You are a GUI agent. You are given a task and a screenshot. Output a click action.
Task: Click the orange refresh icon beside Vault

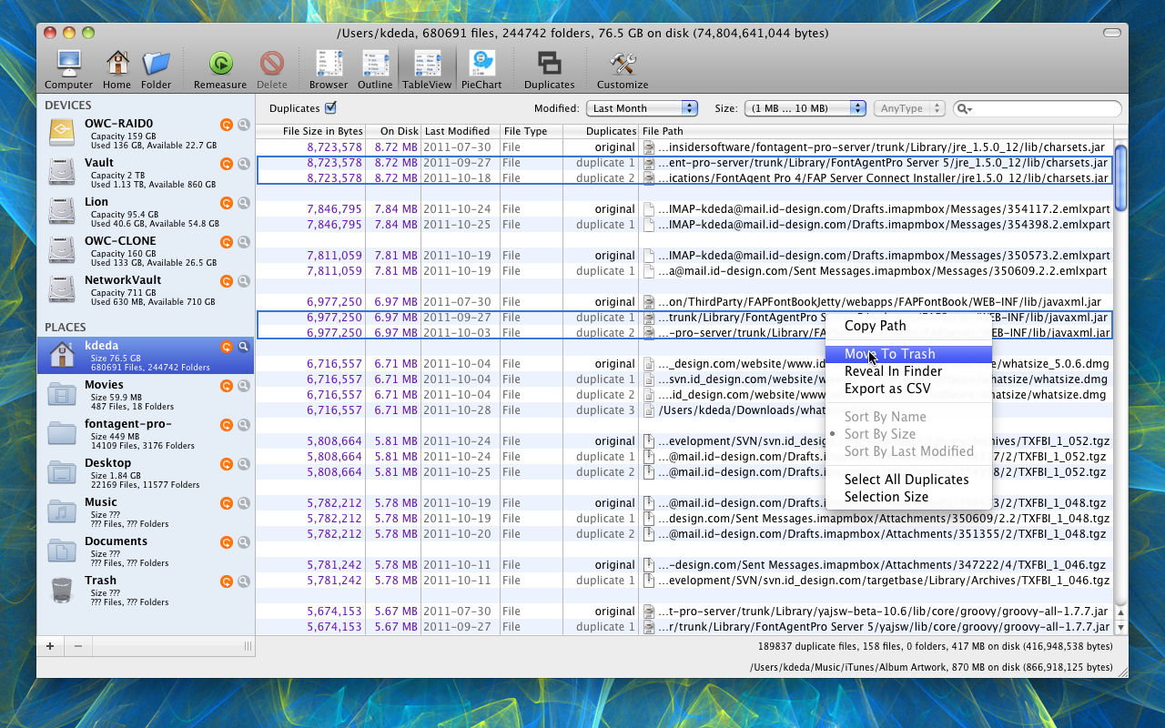[x=227, y=164]
